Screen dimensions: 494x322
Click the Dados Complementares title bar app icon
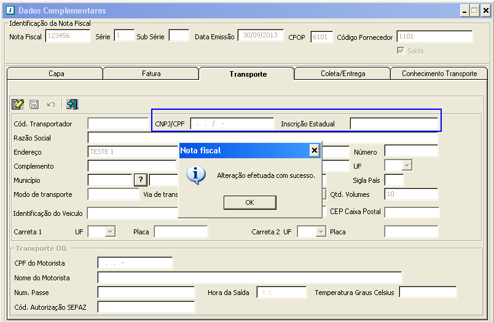pos(10,10)
